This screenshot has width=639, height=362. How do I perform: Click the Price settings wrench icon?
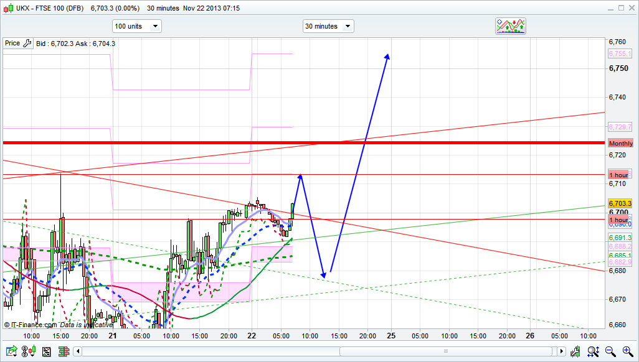[x=27, y=44]
